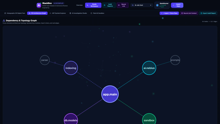The width and height of the screenshot is (220, 124).
Task: Open Neural Link Context
Action: click(189, 13)
